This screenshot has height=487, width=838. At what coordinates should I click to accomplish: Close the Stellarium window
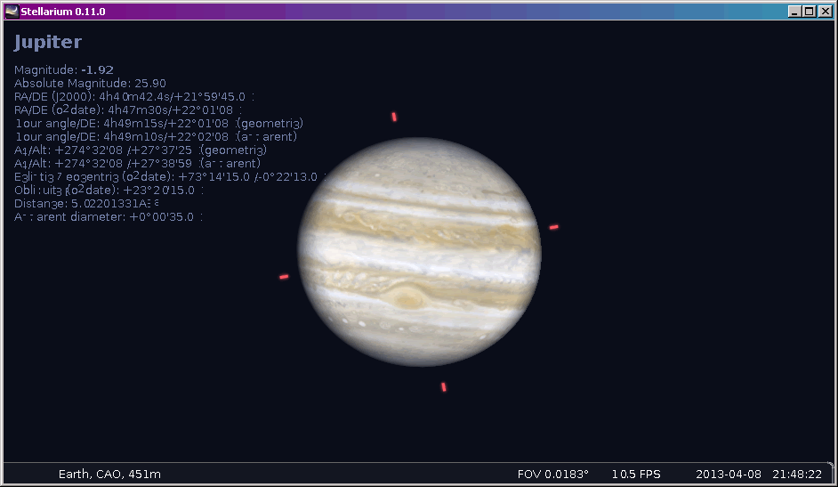point(826,12)
